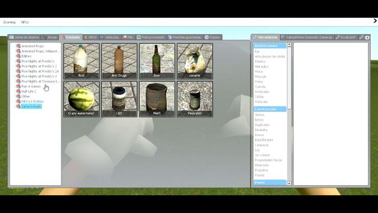
Task: Select the Propiedades físicas tool
Action: pyautogui.click(x=268, y=160)
